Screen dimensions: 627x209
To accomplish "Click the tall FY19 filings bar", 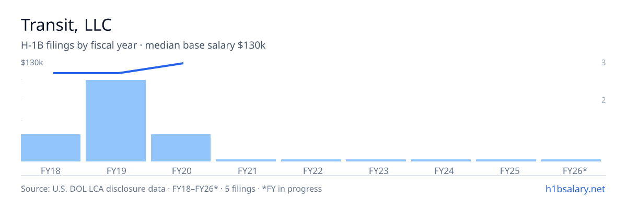I will point(115,121).
